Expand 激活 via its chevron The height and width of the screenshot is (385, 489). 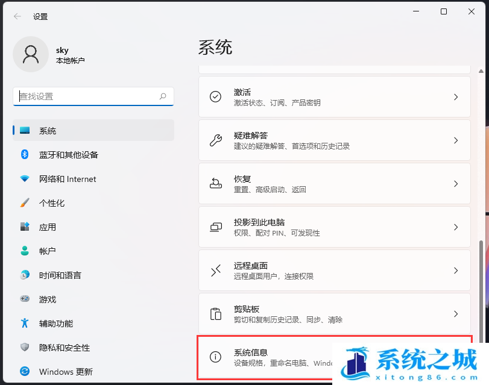456,97
